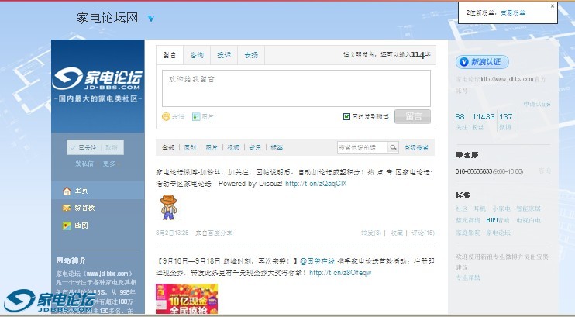Screen dimensions: 575x317
Task: Switch to the 投诉 tab
Action: pos(224,55)
